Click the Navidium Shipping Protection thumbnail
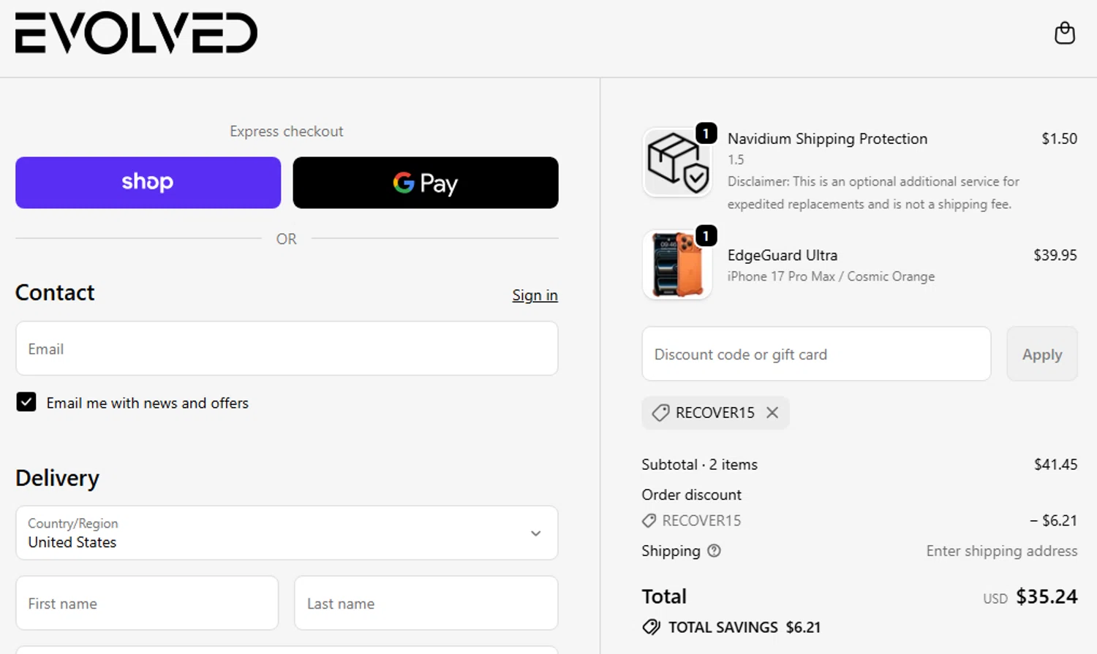Screen dimensions: 1097x654 tap(677, 162)
